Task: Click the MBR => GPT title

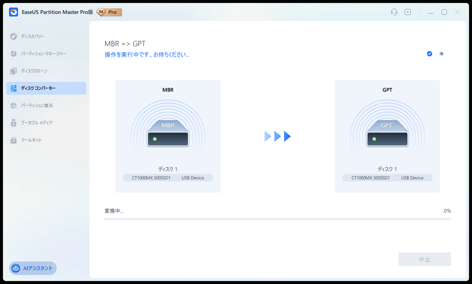Action: (125, 44)
